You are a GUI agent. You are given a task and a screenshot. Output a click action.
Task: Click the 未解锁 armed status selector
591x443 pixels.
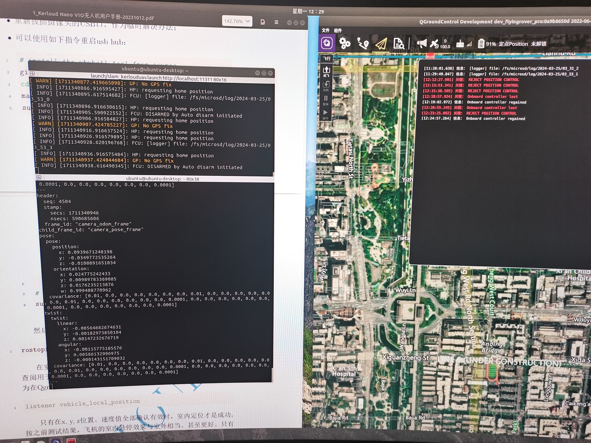click(x=538, y=44)
